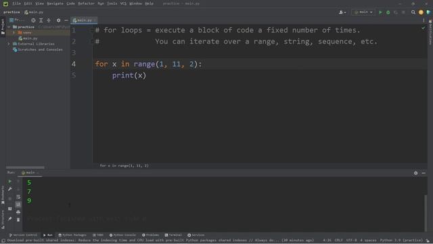Print the Run console output
The height and width of the screenshot is (244, 433).
[18, 212]
